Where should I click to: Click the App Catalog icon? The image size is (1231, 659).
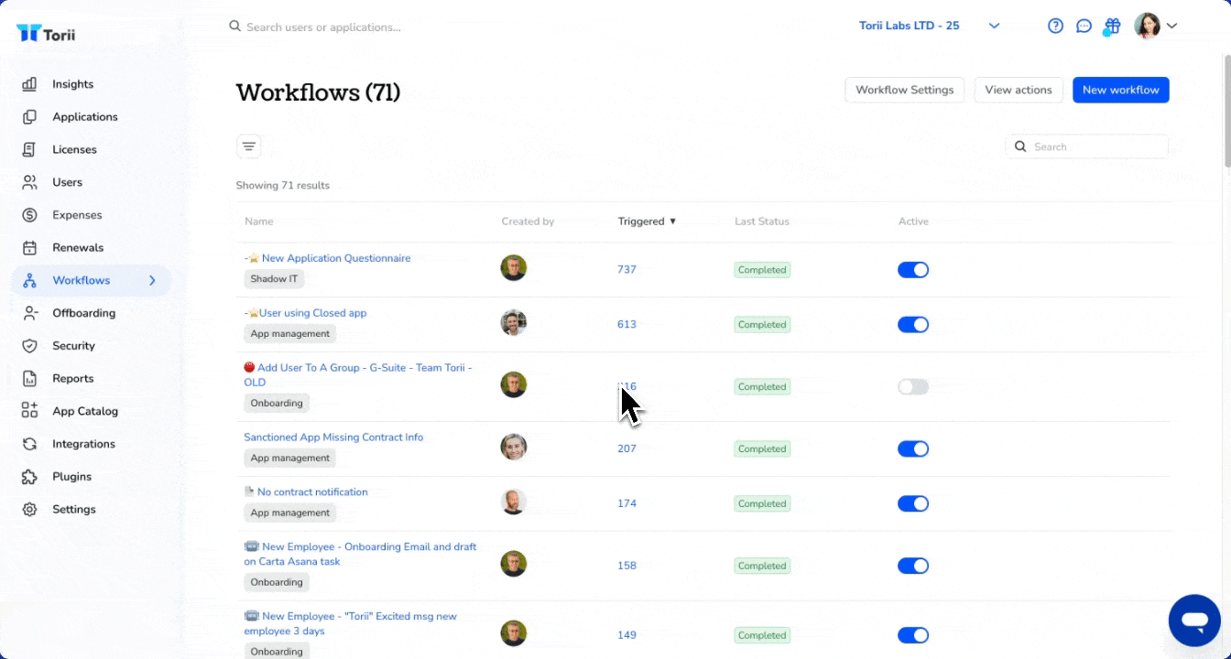tap(29, 411)
